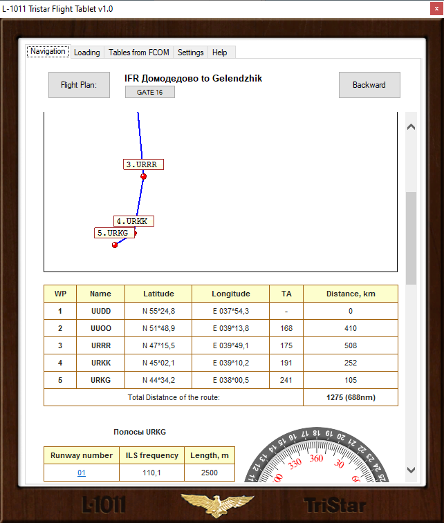Click latitude N 44*34,2
Image resolution: width=444 pixels, height=523 pixels.
158,380
